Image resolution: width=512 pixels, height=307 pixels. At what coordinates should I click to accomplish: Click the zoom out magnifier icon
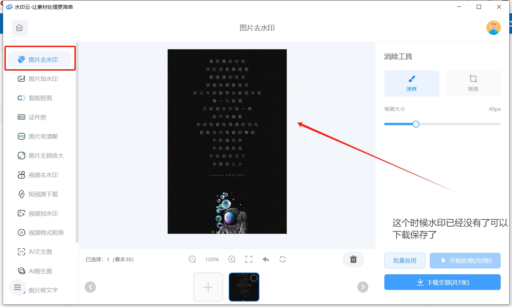tap(192, 260)
